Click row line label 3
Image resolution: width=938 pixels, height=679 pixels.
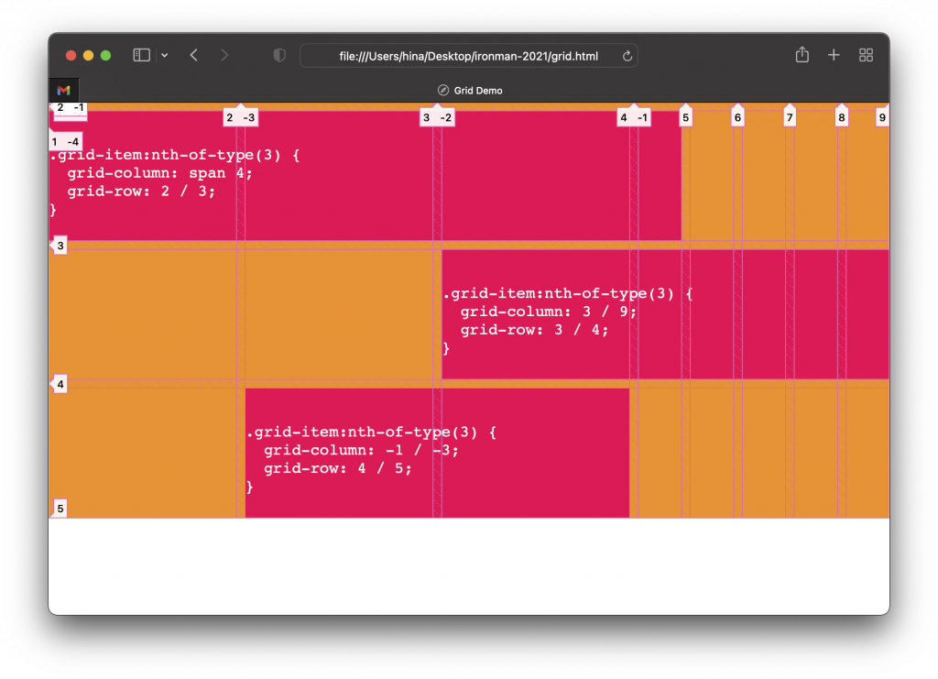[60, 246]
